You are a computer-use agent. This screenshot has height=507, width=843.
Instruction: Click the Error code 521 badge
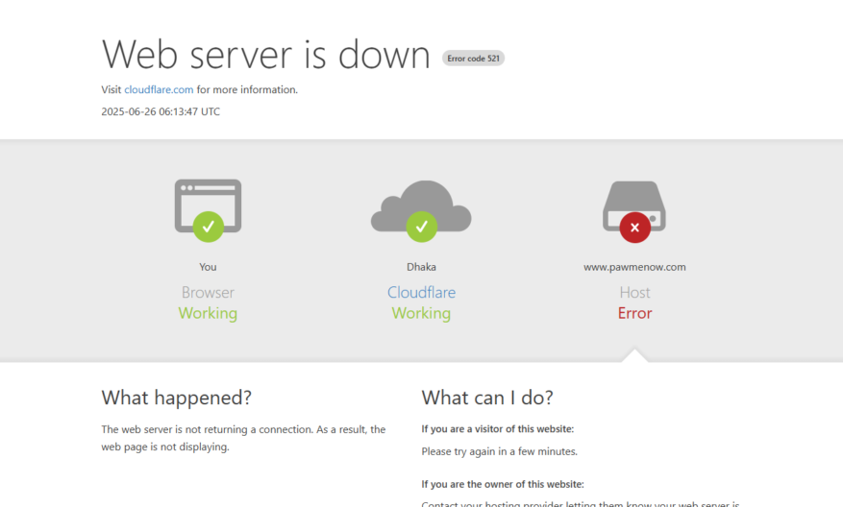tap(473, 58)
